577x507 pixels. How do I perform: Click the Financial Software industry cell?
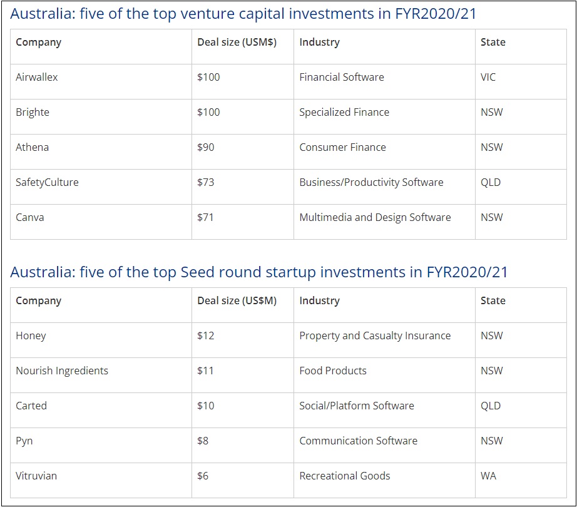[342, 78]
